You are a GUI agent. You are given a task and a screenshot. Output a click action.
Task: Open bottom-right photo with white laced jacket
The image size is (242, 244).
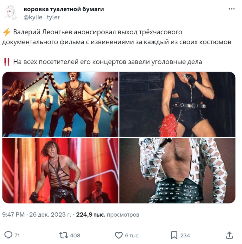pyautogui.click(x=177, y=171)
